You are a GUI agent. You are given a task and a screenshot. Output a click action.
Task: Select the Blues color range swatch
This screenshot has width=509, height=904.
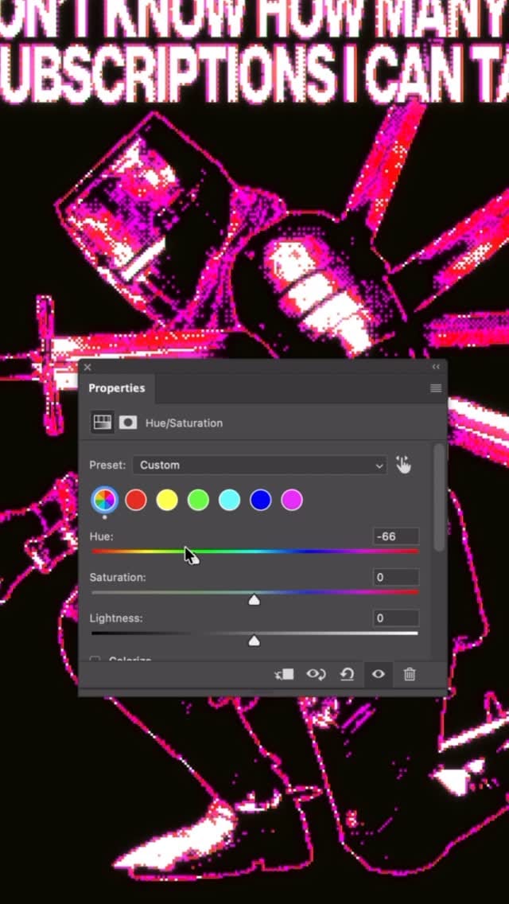[x=261, y=500]
